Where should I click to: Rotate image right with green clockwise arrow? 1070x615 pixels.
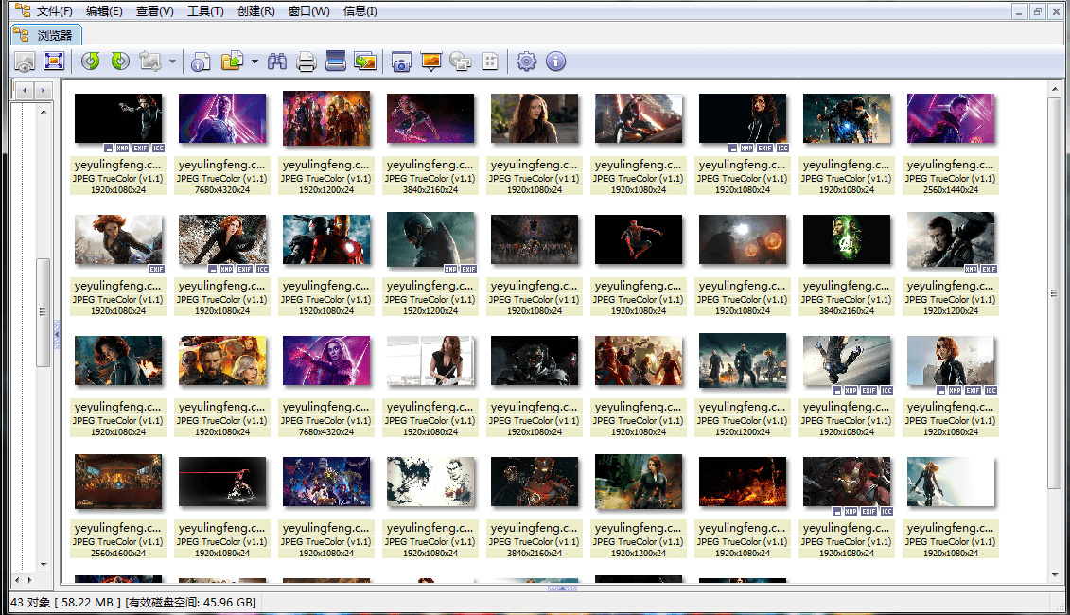click(x=120, y=61)
